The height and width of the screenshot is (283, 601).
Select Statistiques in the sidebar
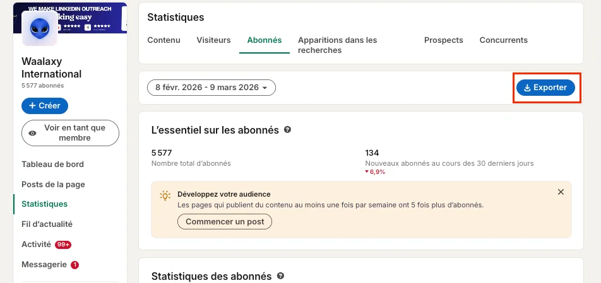tap(44, 204)
